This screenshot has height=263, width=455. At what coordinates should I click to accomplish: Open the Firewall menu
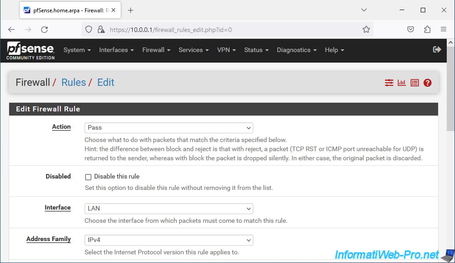tap(156, 50)
